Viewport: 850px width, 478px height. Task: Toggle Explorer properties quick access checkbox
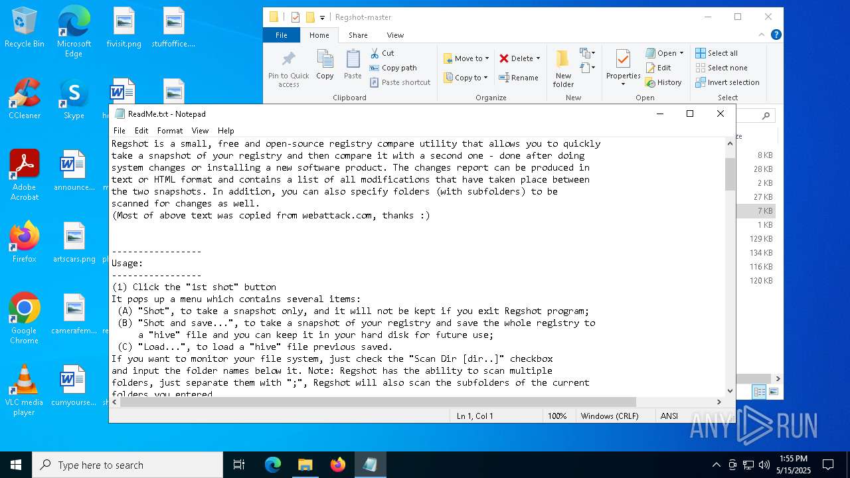pos(296,17)
